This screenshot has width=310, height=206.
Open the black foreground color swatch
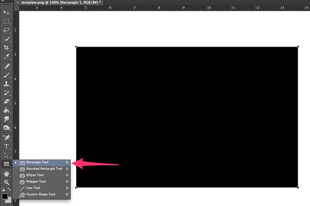4,196
